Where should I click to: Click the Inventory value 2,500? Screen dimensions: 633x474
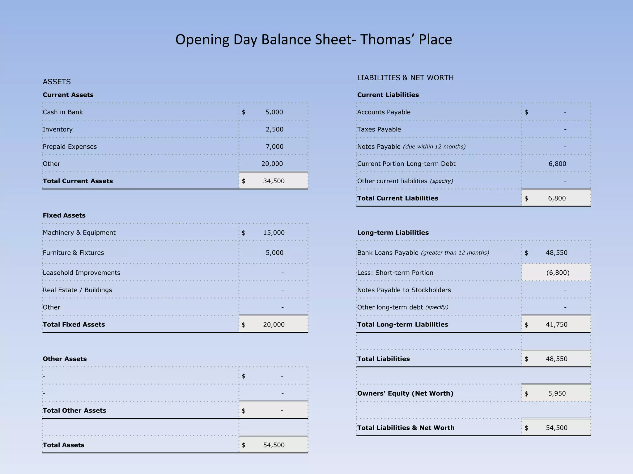(x=274, y=129)
